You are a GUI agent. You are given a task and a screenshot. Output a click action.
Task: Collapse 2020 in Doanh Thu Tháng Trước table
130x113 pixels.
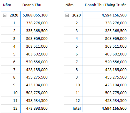point(67,15)
